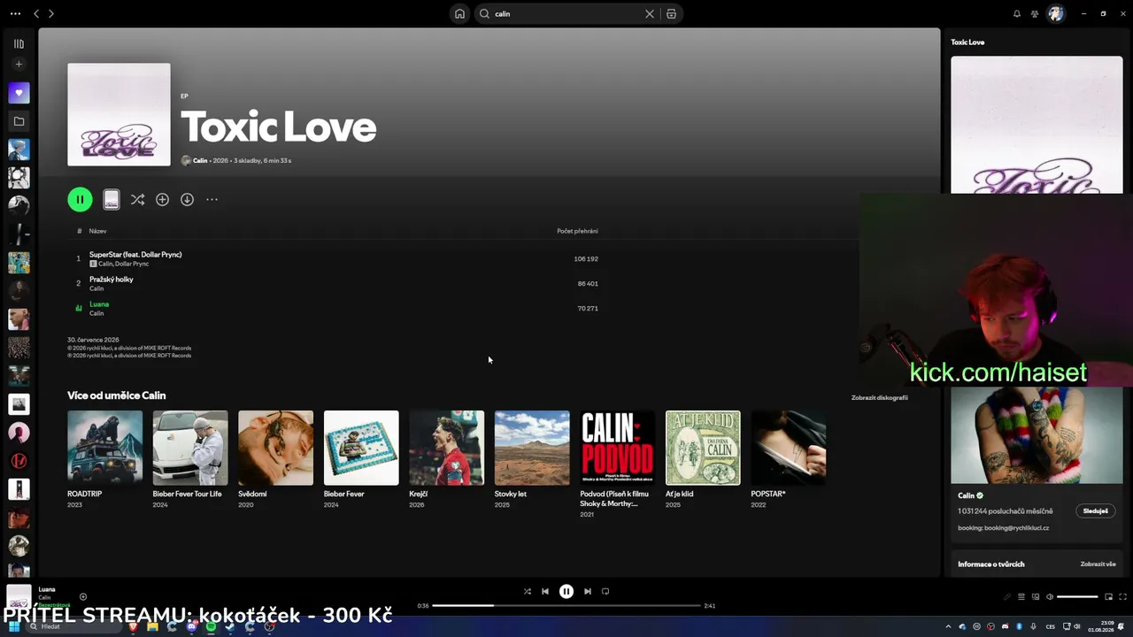Click the search field containing calin
Image resolution: width=1133 pixels, height=637 pixels.
click(x=566, y=13)
